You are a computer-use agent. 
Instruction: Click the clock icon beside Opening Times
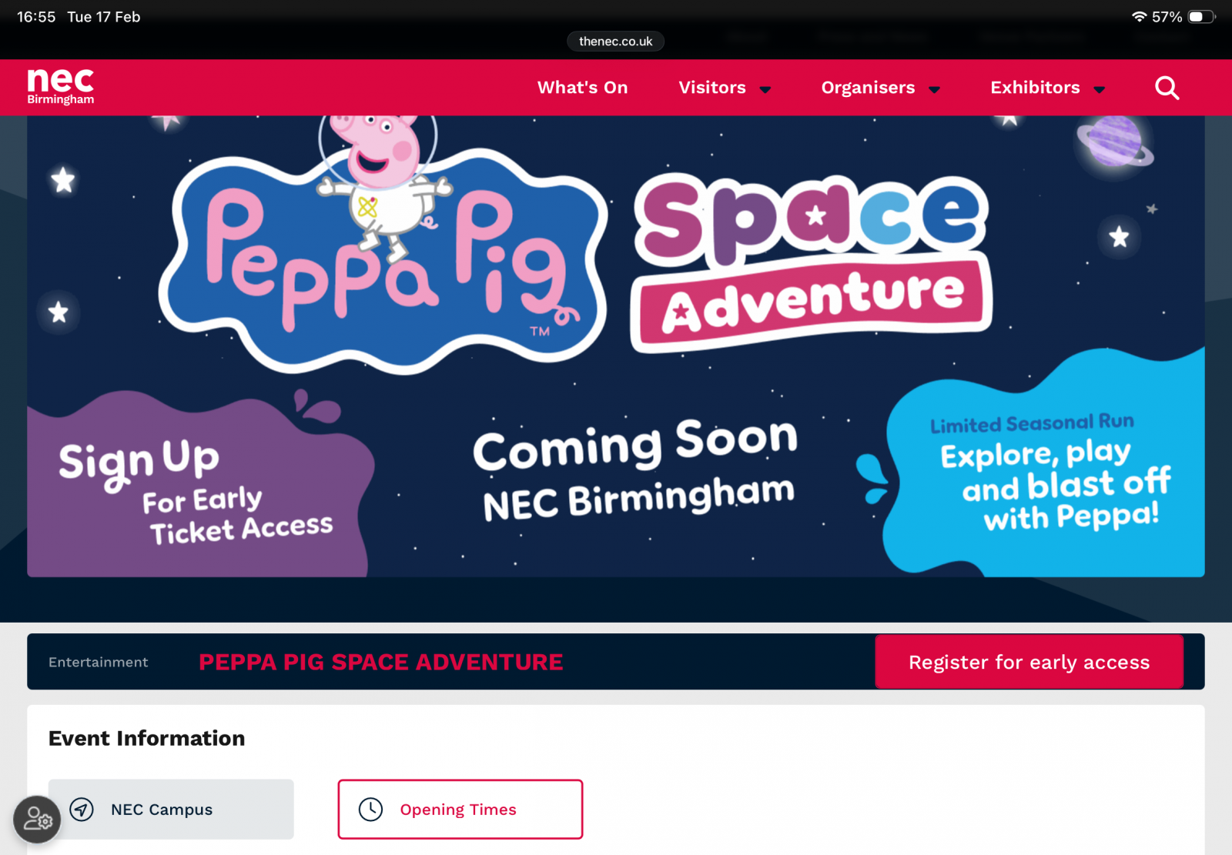(370, 810)
